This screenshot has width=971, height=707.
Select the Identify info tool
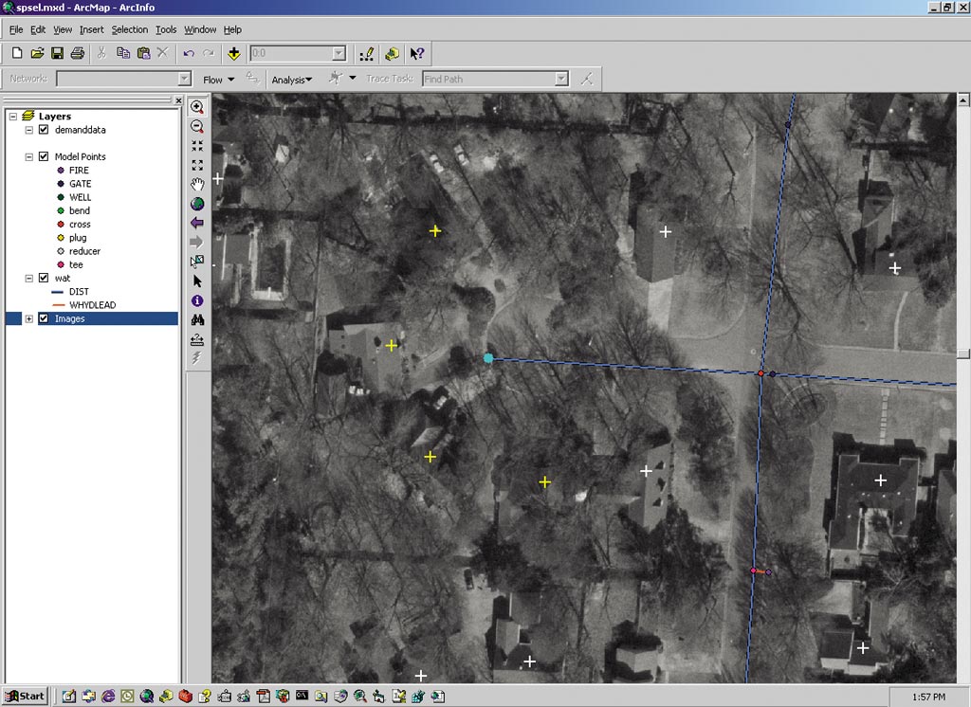pos(197,300)
